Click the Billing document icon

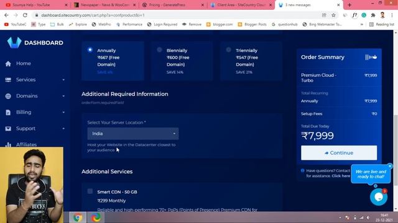pyautogui.click(x=8, y=113)
